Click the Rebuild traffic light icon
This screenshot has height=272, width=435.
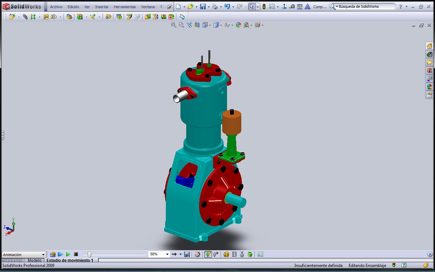[264, 6]
